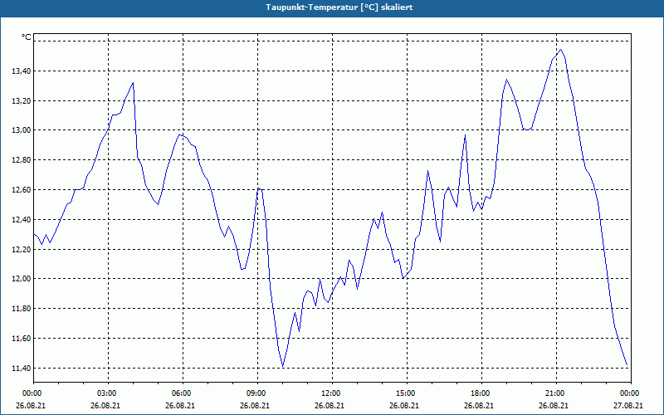Click the 15:00 time axis label
The image size is (664, 415).
407,393
